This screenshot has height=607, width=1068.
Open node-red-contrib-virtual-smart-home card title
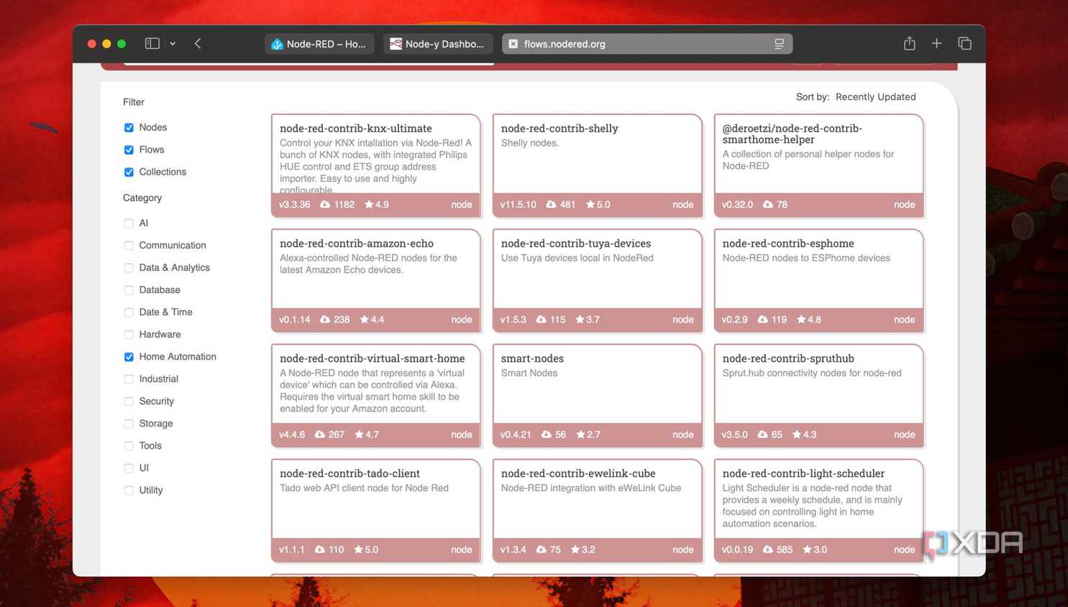pos(372,358)
